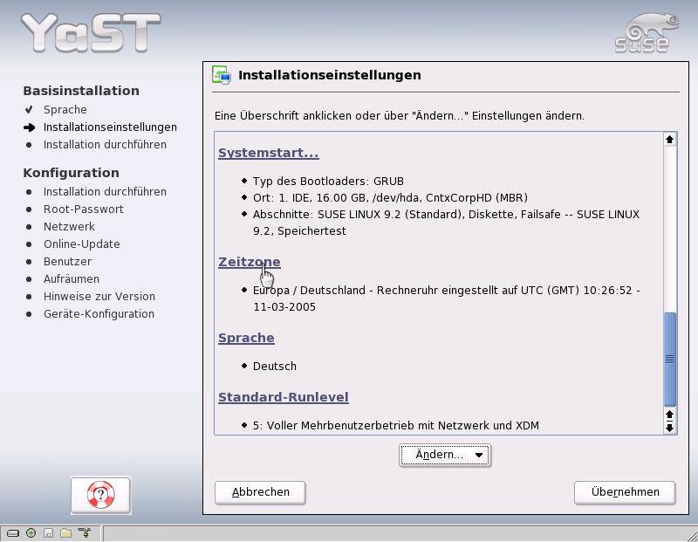This screenshot has height=542, width=698.
Task: Open YaST help via the lifebuoy button
Action: [100, 495]
